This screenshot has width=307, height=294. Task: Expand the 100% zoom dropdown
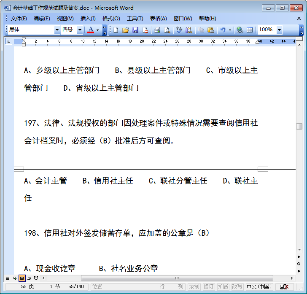click(280, 30)
